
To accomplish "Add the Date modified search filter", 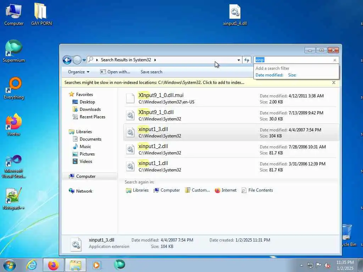I will coord(269,75).
